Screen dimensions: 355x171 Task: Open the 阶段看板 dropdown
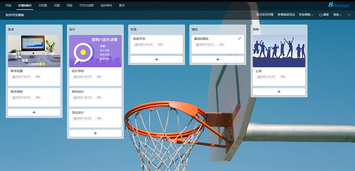coord(306,15)
